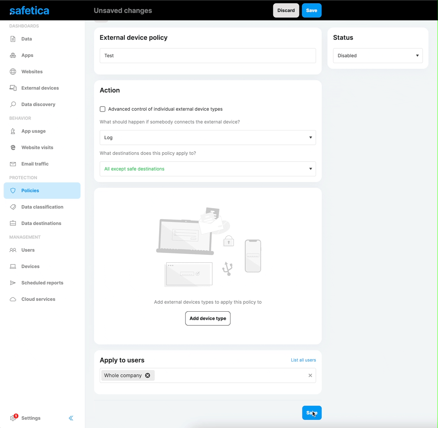Screen dimensions: 438x428
Task: Go to Data destinations in the sidebar
Action: pyautogui.click(x=41, y=223)
